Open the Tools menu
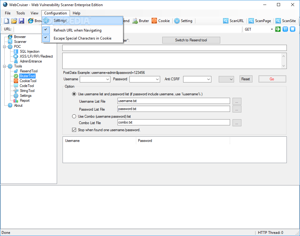 click(x=21, y=13)
